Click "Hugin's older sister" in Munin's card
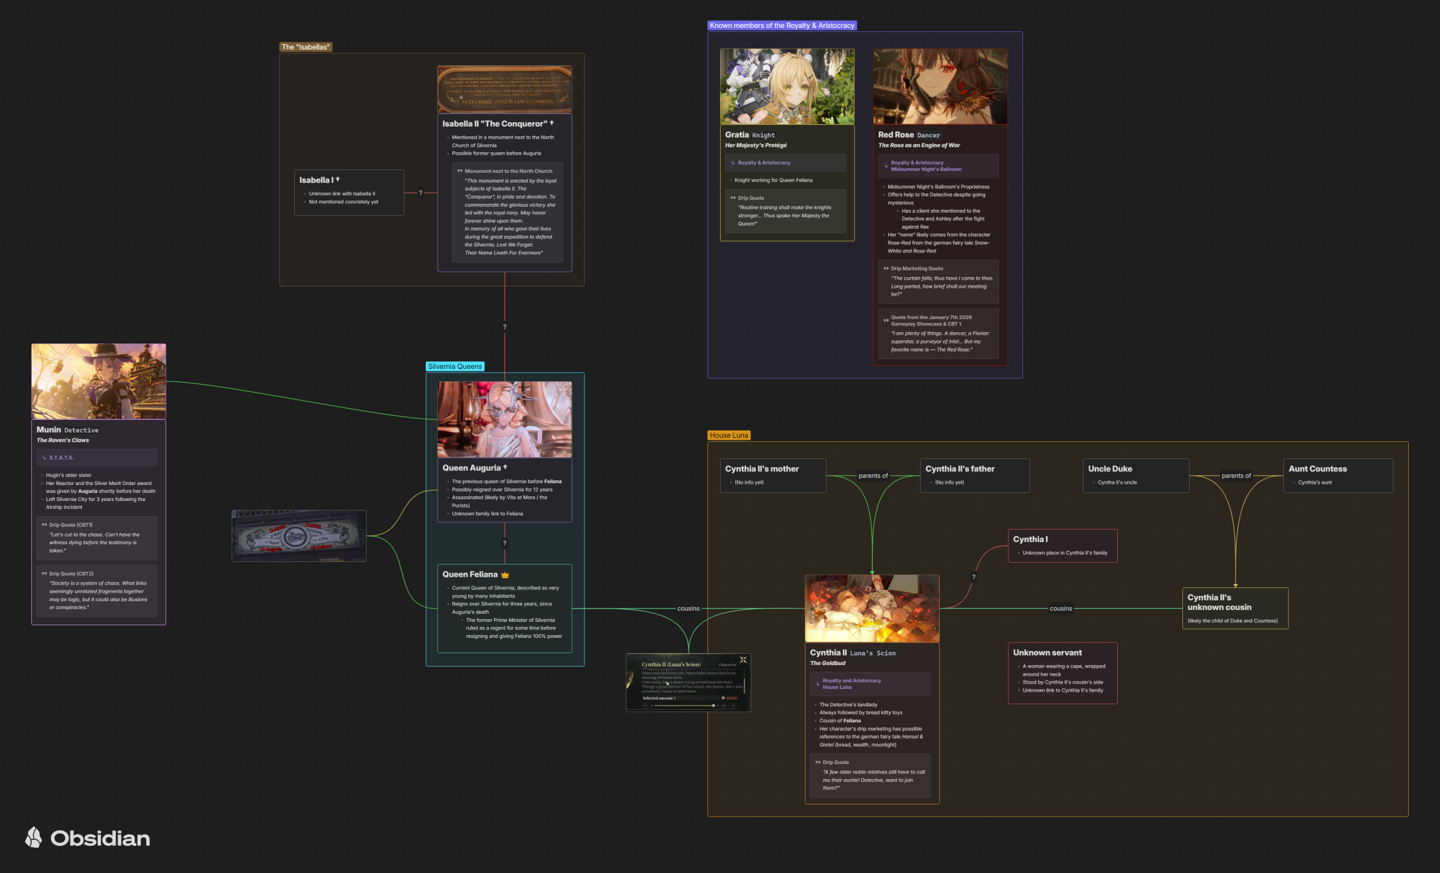1440x873 pixels. pos(68,475)
